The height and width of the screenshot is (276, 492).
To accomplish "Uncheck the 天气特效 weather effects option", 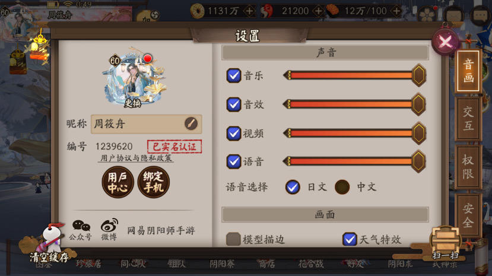I will tap(349, 239).
